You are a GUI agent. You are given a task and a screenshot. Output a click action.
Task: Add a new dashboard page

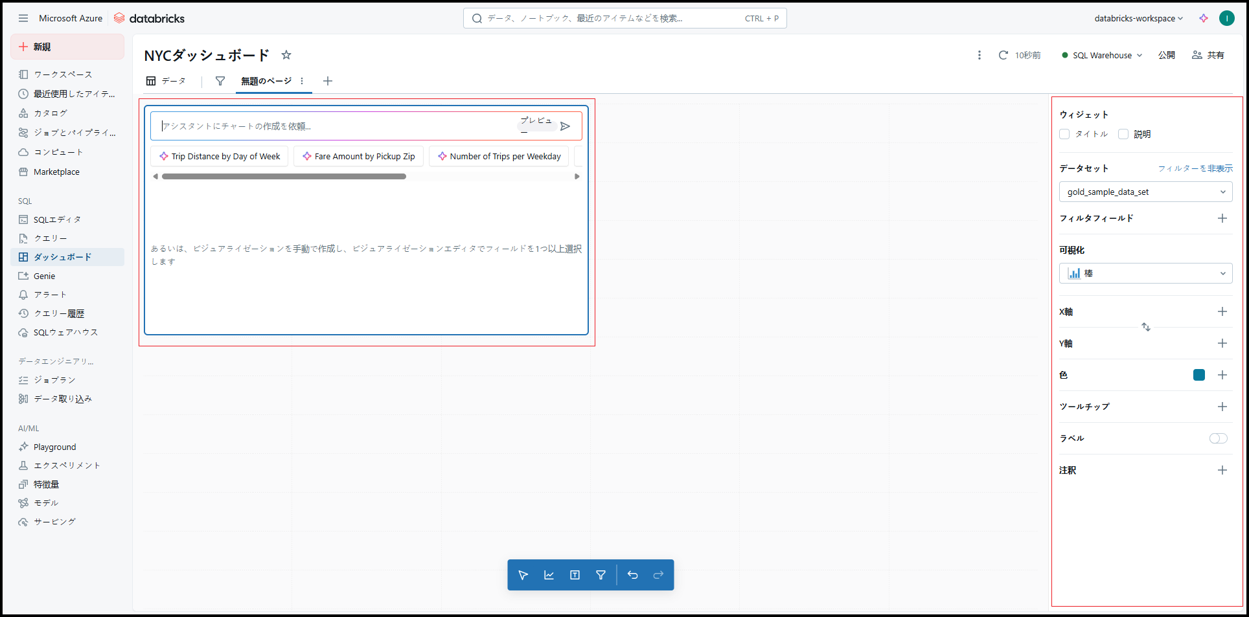[328, 81]
